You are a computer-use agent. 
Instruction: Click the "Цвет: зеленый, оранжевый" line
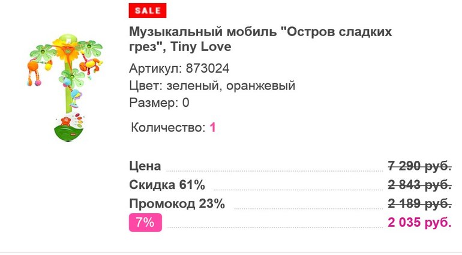pos(212,85)
